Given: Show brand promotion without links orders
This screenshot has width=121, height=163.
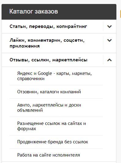Looking at the screenshot, I should coord(53,142).
